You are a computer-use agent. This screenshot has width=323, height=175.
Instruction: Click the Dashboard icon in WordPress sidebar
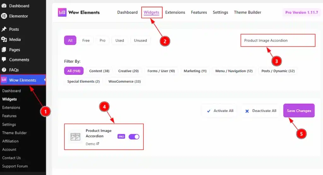[4, 6]
